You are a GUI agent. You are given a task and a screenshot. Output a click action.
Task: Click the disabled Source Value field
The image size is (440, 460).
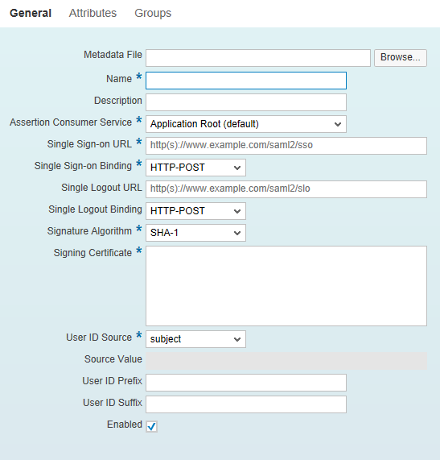click(x=286, y=361)
